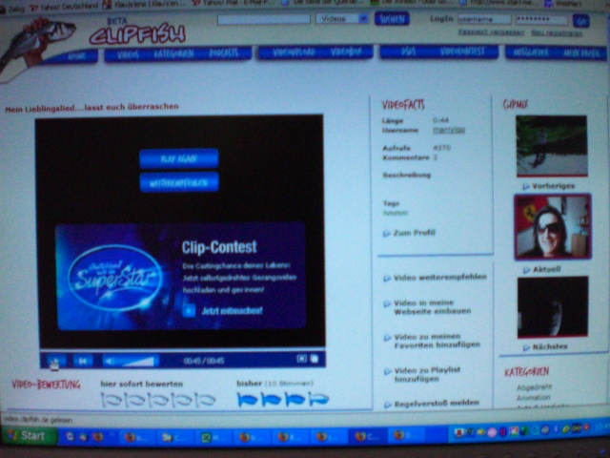The height and width of the screenshot is (458, 610).
Task: Focus the password login field
Action: 541,19
